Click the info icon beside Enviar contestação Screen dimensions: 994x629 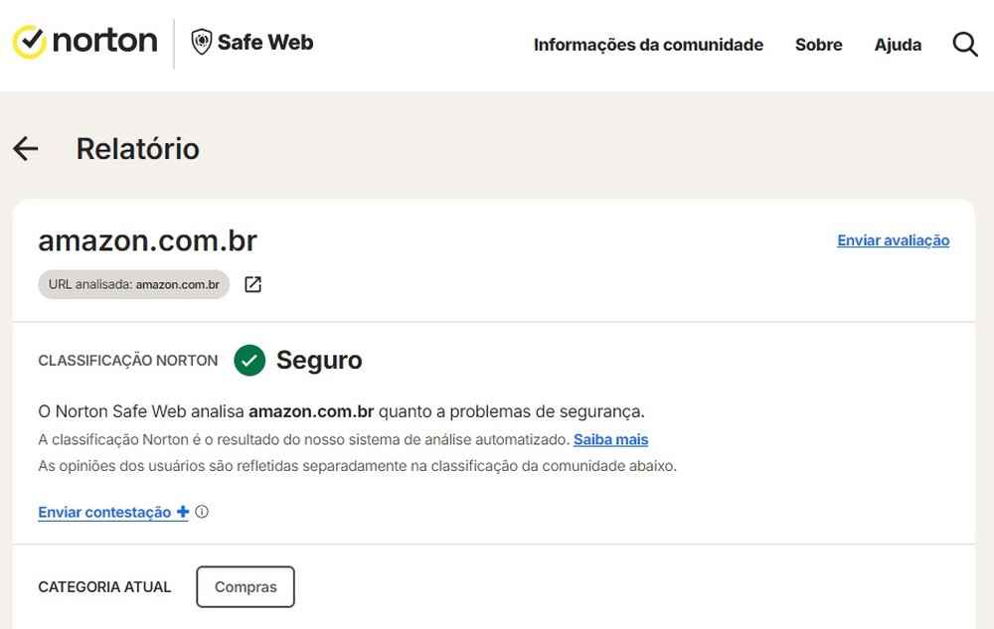click(202, 512)
